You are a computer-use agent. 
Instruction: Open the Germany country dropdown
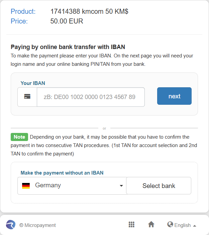(72, 186)
